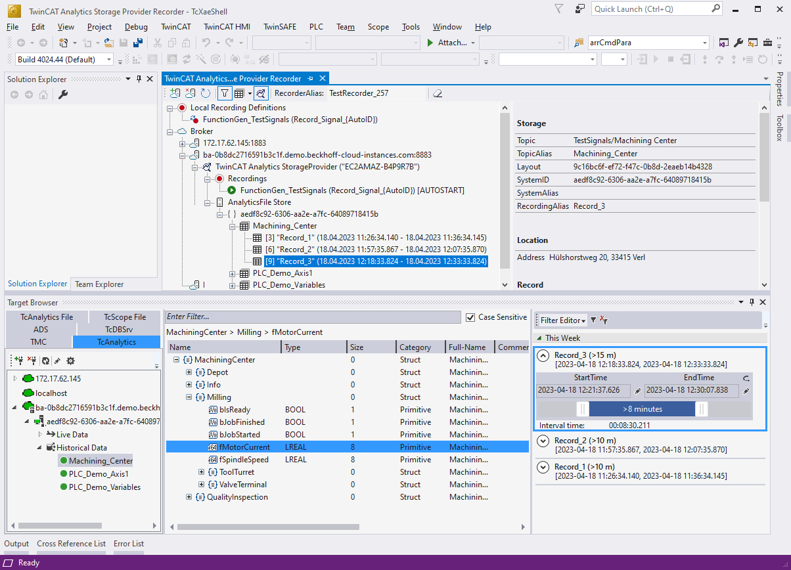Click the refresh icon in Target Browser toolbar

tap(45, 361)
